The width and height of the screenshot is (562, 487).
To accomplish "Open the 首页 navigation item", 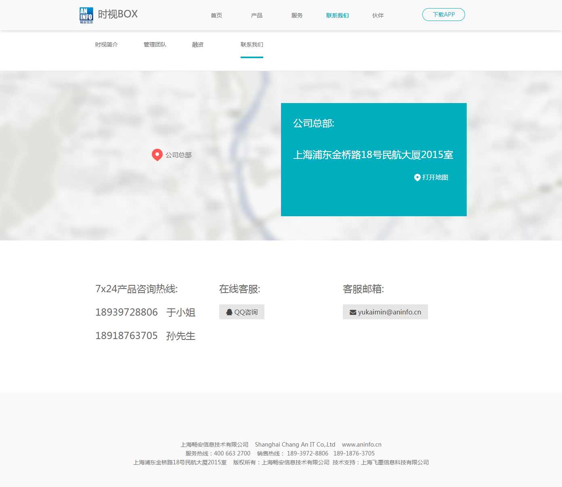I will 216,15.
